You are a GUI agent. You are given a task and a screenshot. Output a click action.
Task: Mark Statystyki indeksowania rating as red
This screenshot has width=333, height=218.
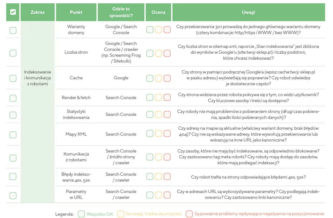167,114
